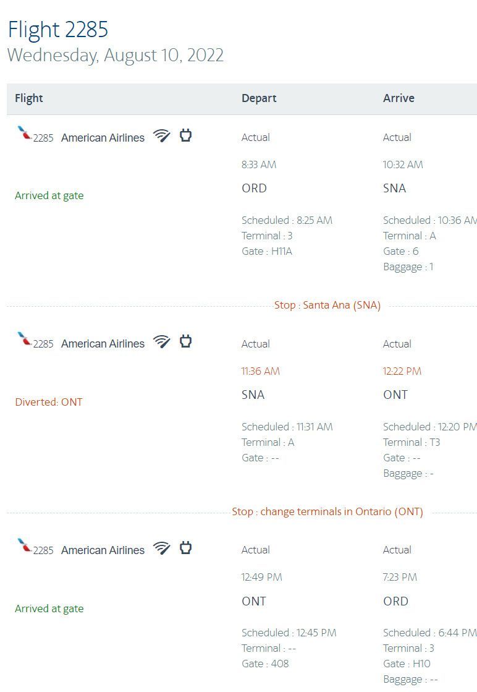The width and height of the screenshot is (477, 692).
Task: Click the Gate : 408 text
Action: pyautogui.click(x=265, y=664)
